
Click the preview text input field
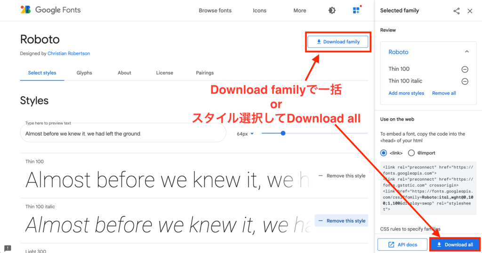[123, 133]
